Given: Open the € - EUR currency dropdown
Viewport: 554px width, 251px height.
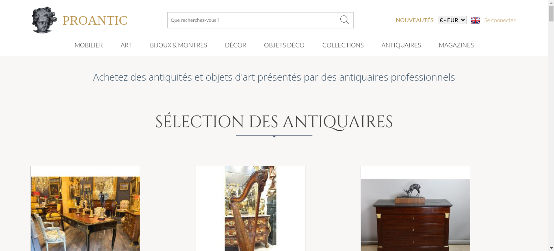Looking at the screenshot, I should (452, 20).
